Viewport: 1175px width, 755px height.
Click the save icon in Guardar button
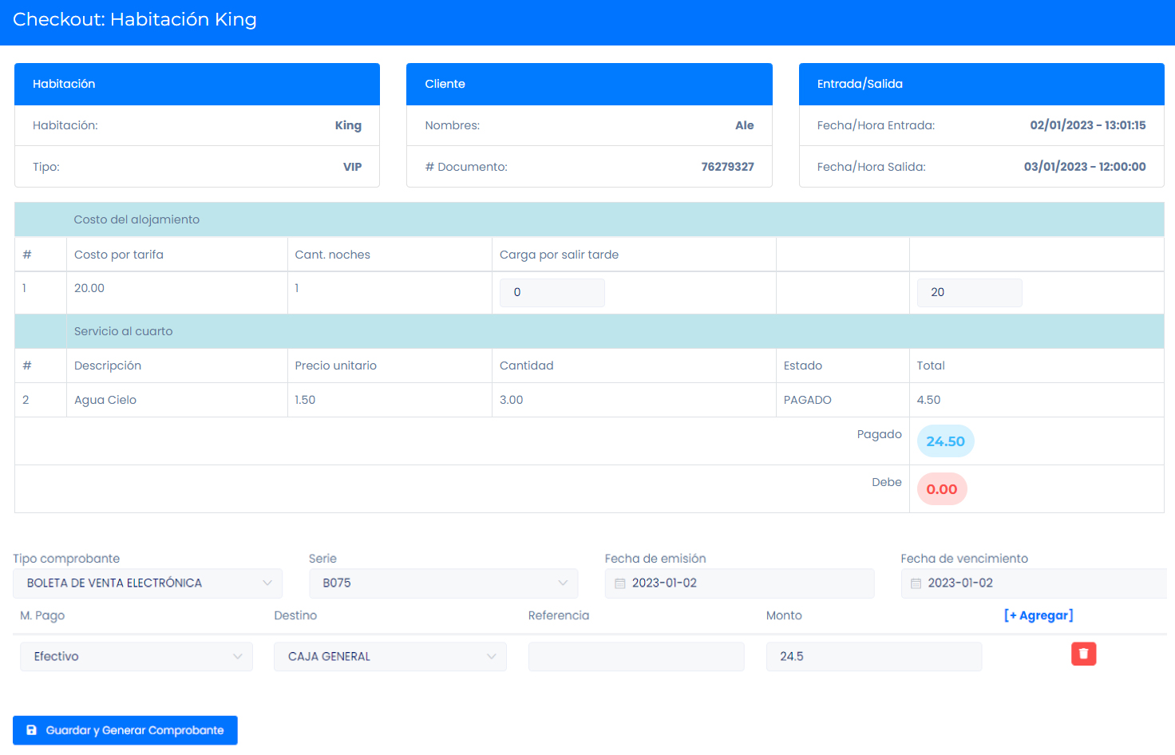(32, 730)
